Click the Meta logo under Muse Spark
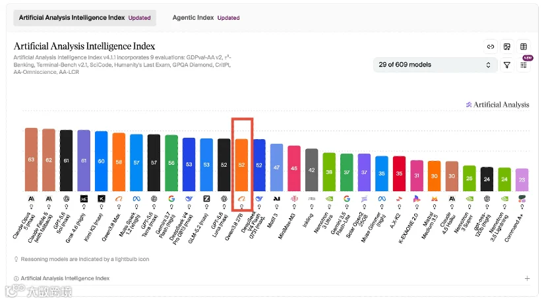Image resolution: width=546 pixels, height=302 pixels. click(136, 198)
